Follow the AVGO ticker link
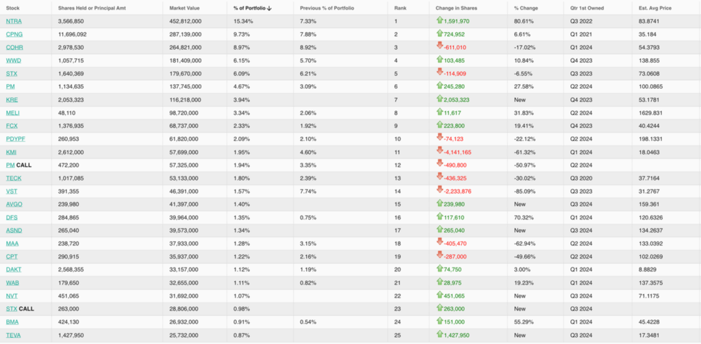701x344 pixels. [x=14, y=203]
